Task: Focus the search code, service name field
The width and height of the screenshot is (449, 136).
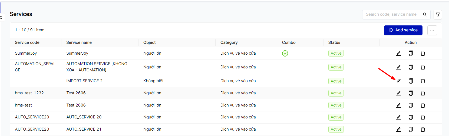Action: (x=391, y=15)
